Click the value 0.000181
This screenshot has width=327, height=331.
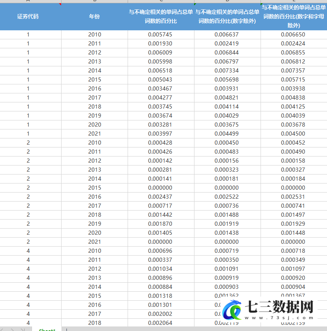[x=227, y=179]
